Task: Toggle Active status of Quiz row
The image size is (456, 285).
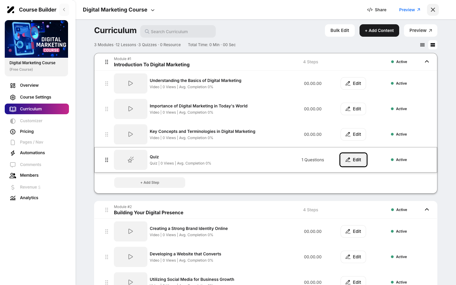Action: 399,160
